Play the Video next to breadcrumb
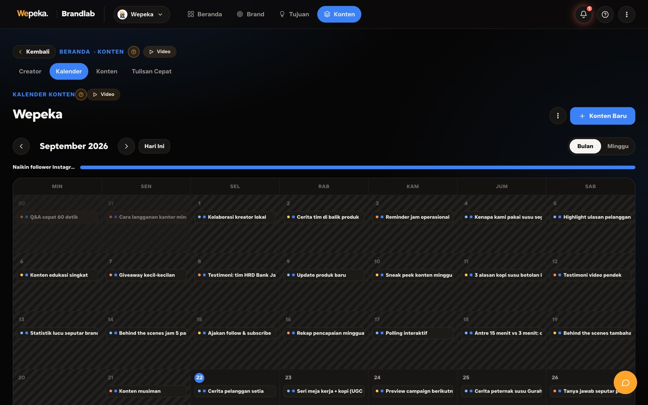Image resolution: width=648 pixels, height=405 pixels. click(x=160, y=52)
